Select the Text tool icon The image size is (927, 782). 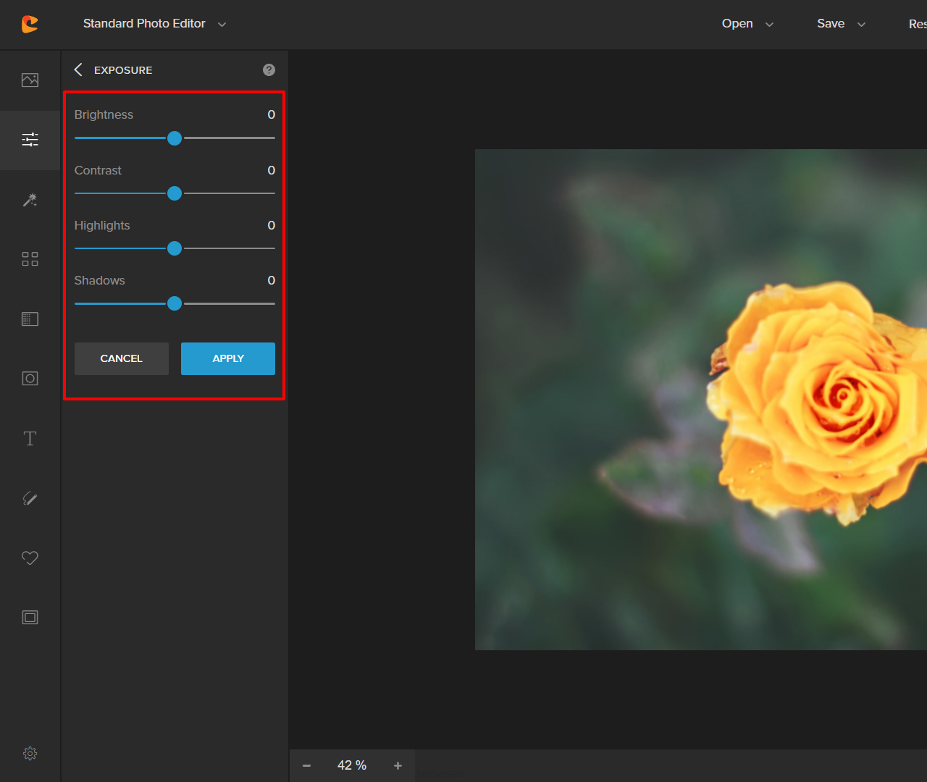coord(30,439)
